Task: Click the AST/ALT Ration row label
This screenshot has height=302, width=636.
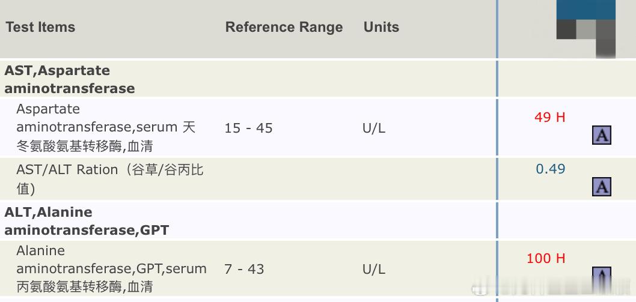Action: click(109, 179)
